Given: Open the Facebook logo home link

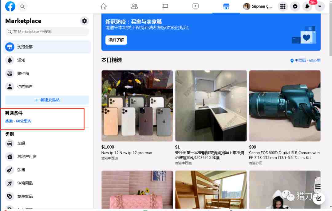Looking at the screenshot, I should [x=10, y=6].
